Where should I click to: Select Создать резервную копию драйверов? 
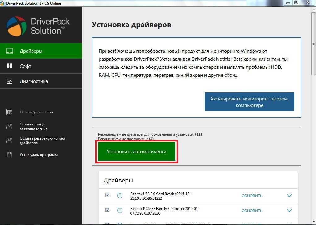pos(42,141)
